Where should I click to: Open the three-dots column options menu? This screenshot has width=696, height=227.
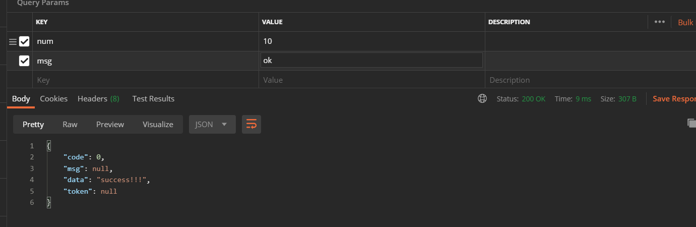tap(659, 22)
